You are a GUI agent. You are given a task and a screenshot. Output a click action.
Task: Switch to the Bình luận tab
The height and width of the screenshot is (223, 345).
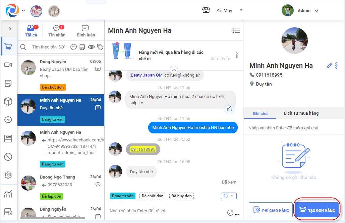tap(86, 31)
